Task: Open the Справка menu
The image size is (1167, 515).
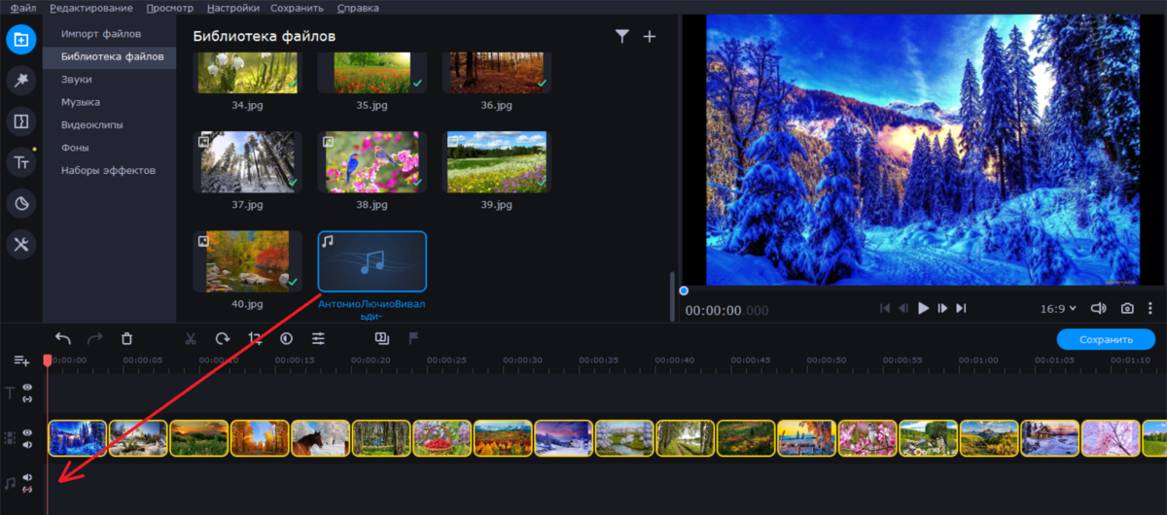Action: (358, 8)
